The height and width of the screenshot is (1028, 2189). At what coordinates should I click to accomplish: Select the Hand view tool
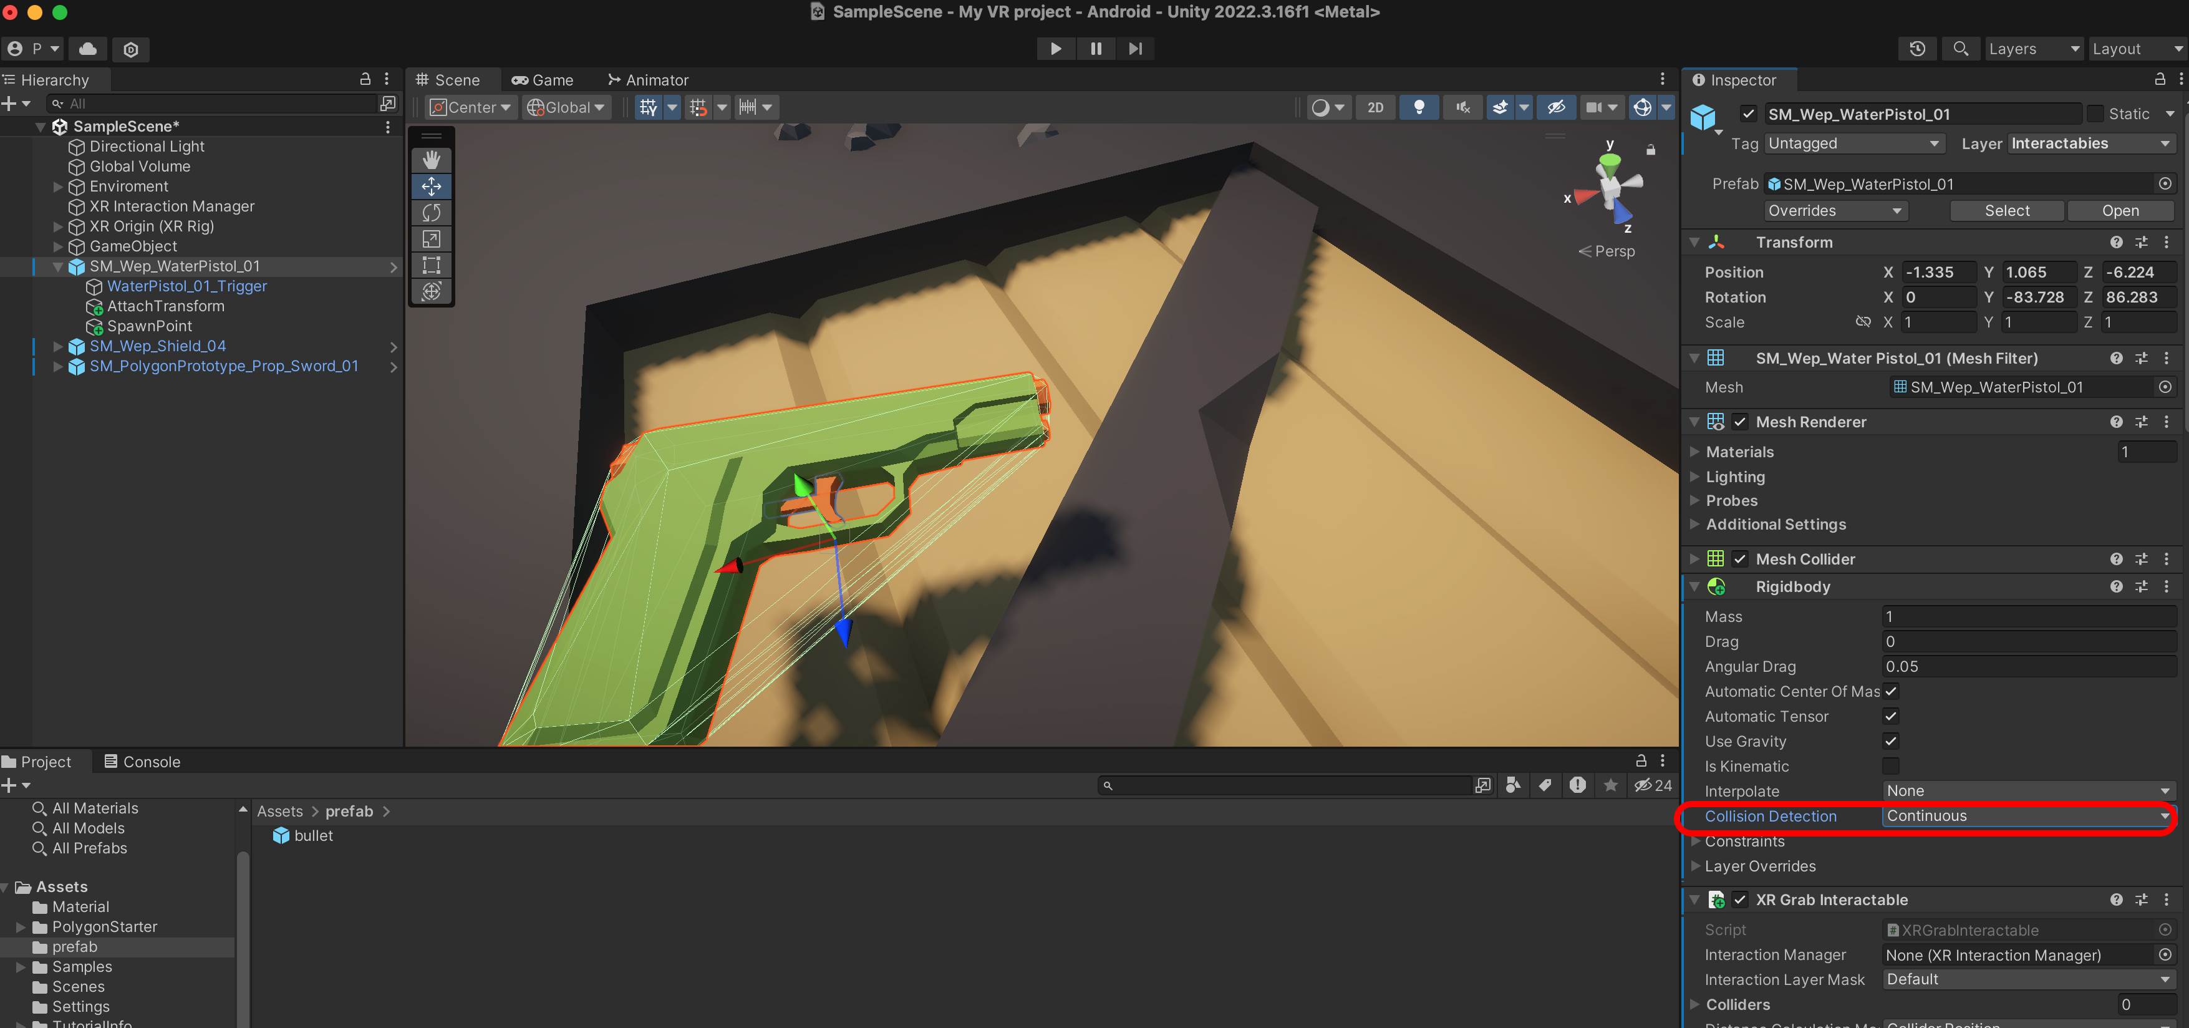coord(431,159)
